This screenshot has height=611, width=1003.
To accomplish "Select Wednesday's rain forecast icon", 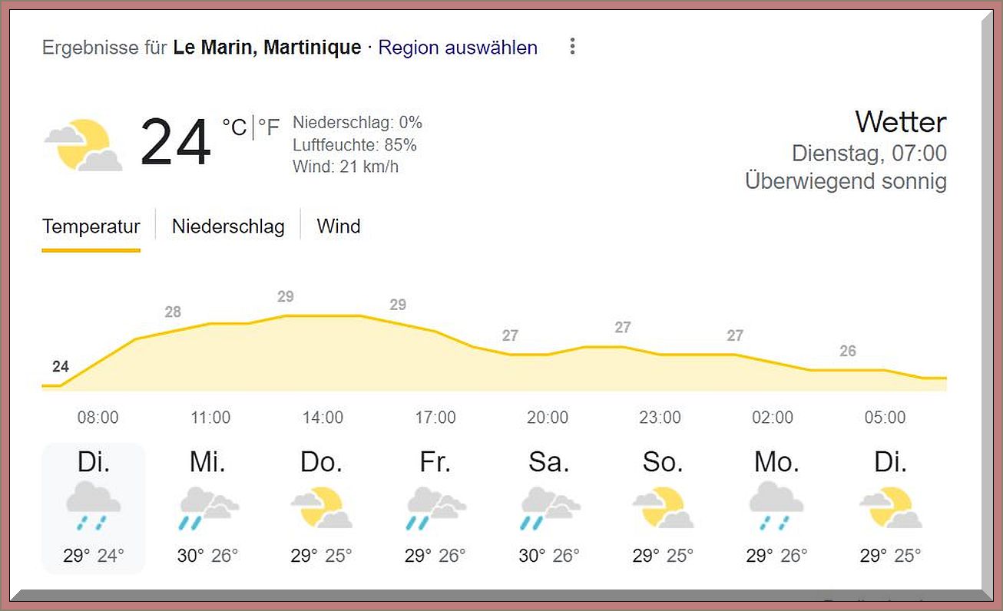I will [x=209, y=507].
